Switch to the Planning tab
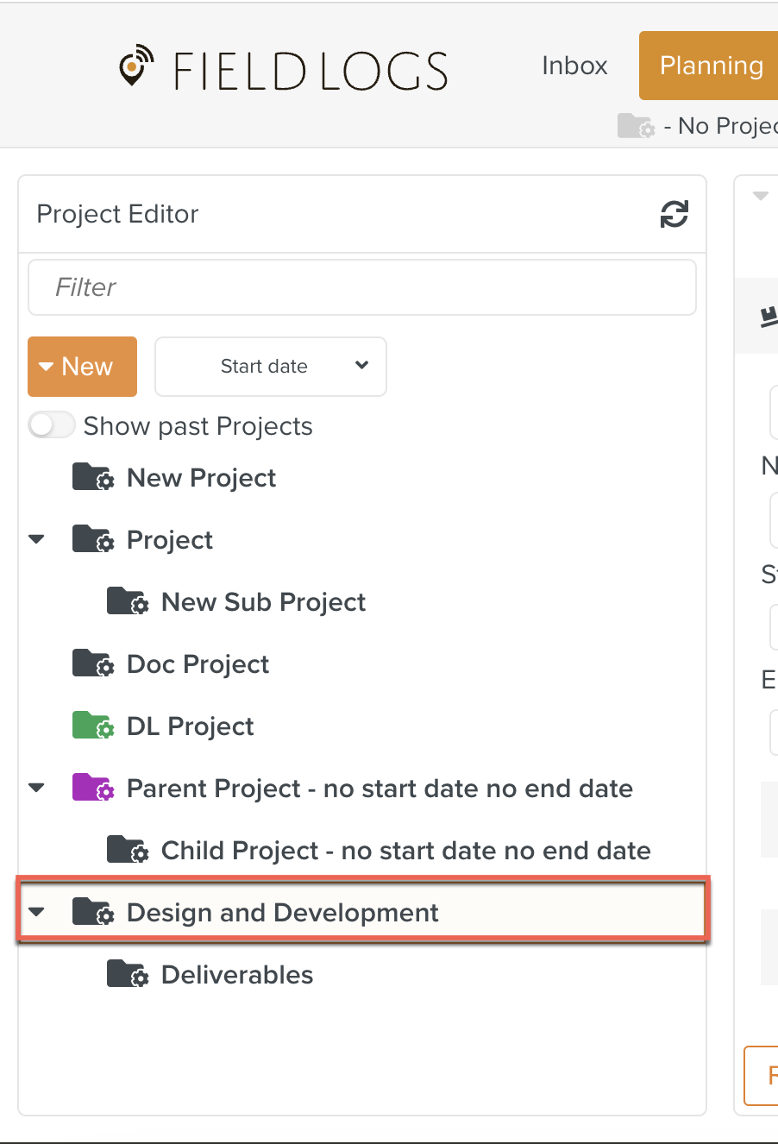 711,66
